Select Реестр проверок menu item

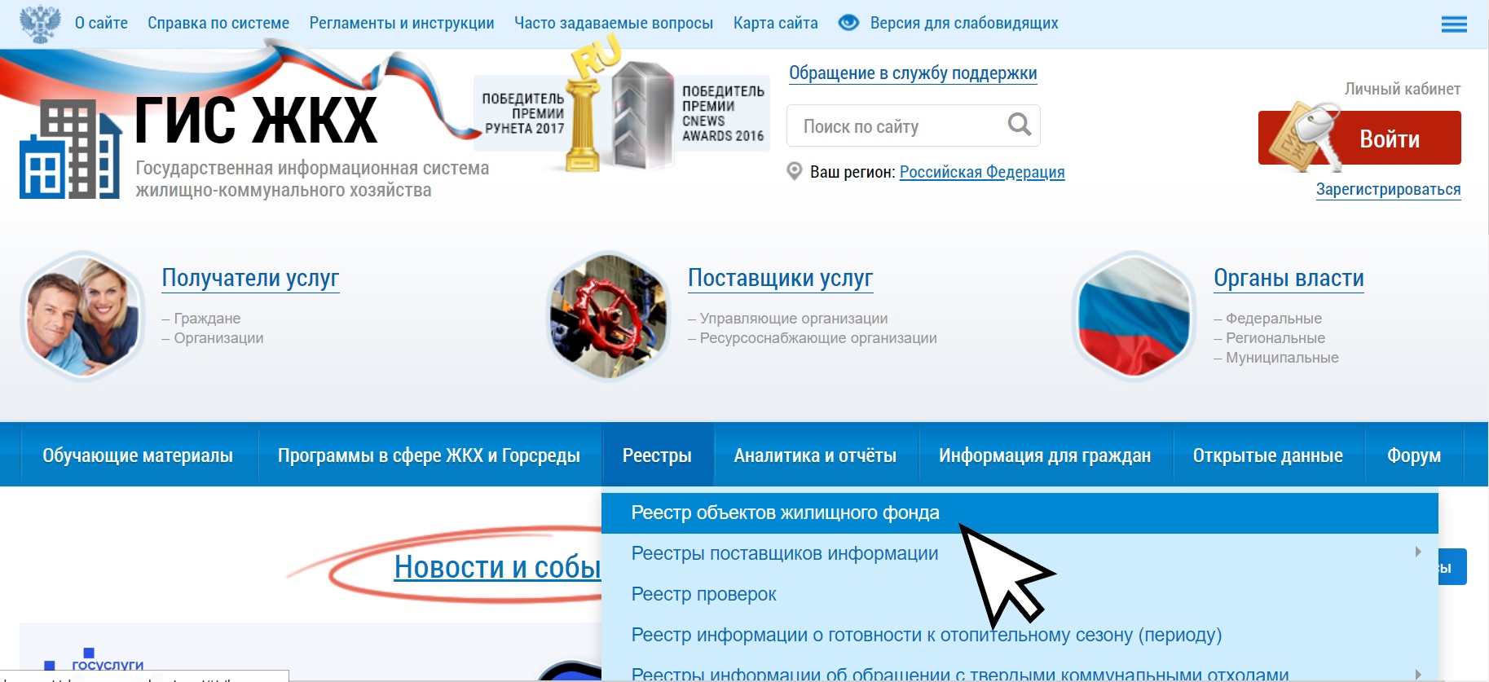(x=703, y=594)
